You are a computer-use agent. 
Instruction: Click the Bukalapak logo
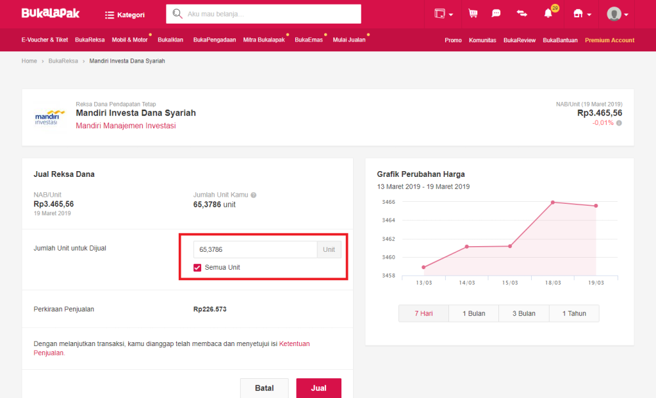(x=50, y=13)
